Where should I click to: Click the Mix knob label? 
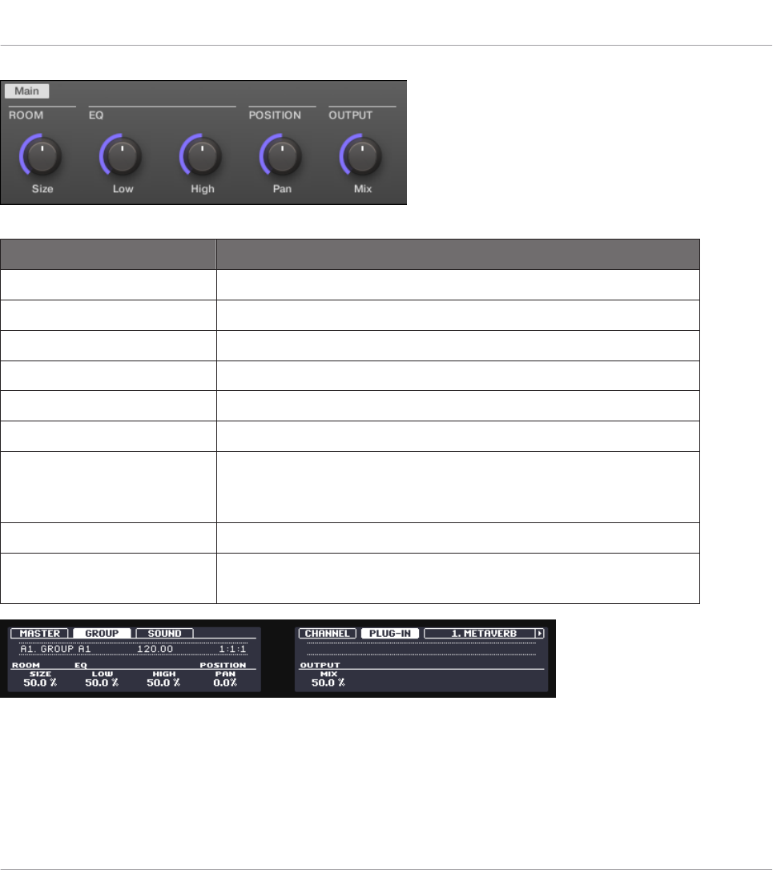[x=362, y=188]
